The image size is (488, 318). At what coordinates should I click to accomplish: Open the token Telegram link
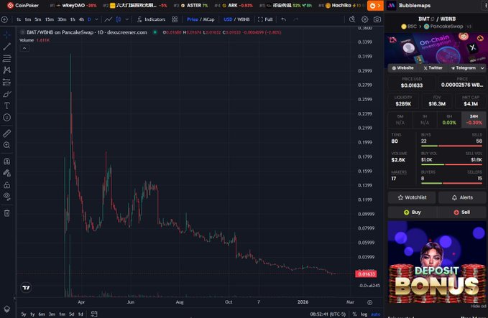coord(464,67)
